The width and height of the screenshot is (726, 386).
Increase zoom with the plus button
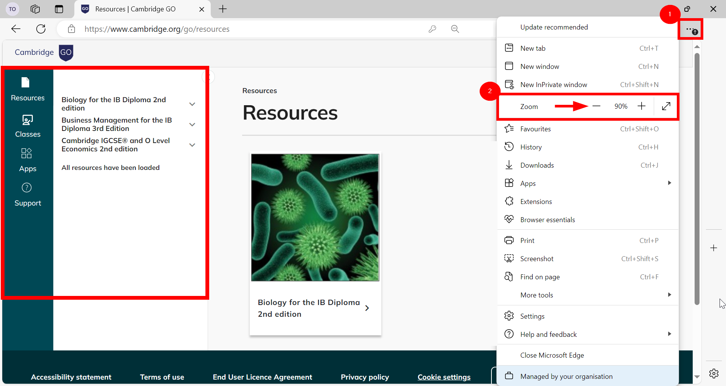pos(642,106)
